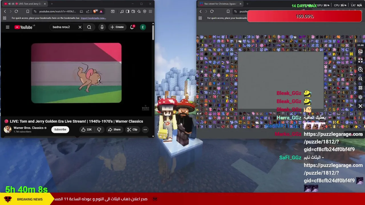Viewport: 365px width, 205px height.
Task: Open a new tab in puzzle window
Action: [247, 4]
